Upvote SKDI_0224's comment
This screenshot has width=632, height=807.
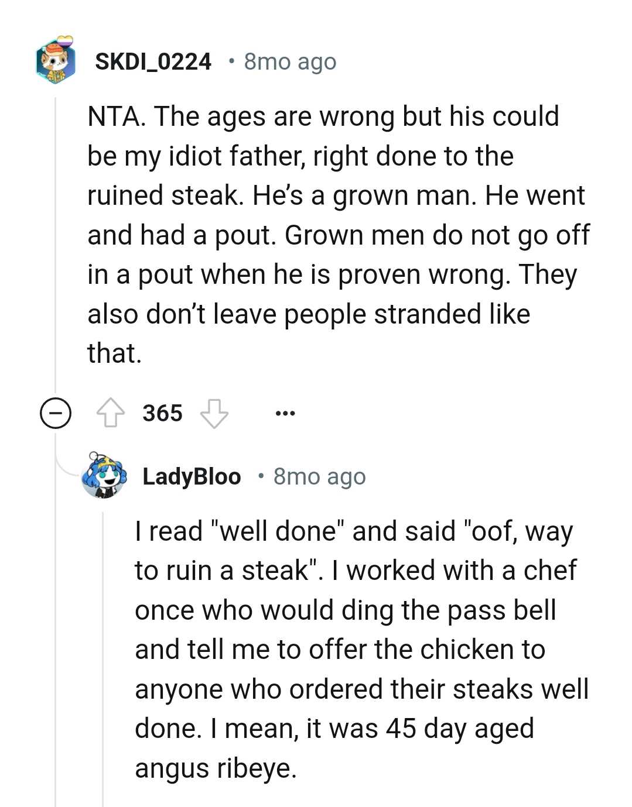[110, 413]
